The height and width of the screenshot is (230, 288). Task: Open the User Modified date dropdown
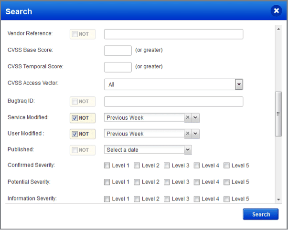195,134
